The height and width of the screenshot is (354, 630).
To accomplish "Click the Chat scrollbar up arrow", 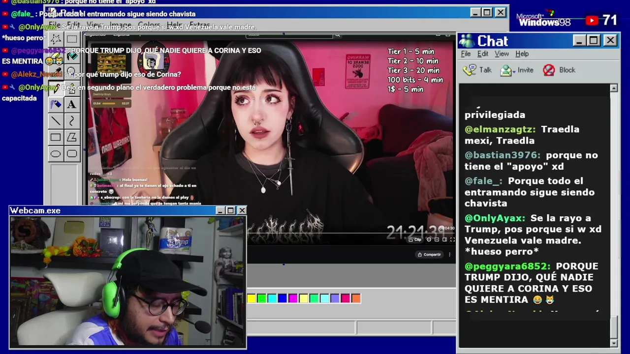I will [x=614, y=88].
